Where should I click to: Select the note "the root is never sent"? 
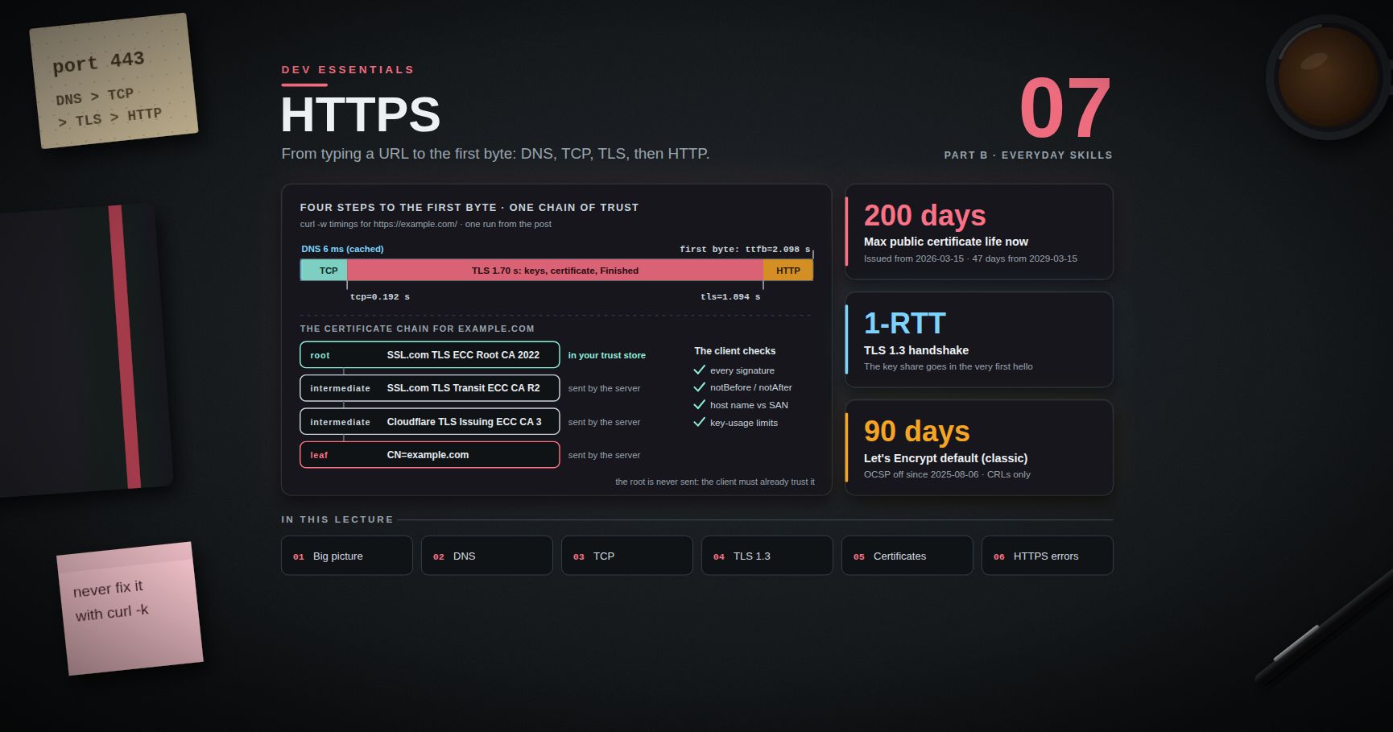click(715, 482)
